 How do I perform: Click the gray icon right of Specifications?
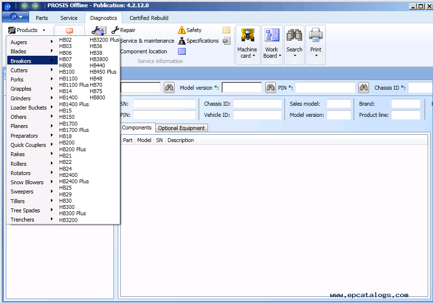226,41
